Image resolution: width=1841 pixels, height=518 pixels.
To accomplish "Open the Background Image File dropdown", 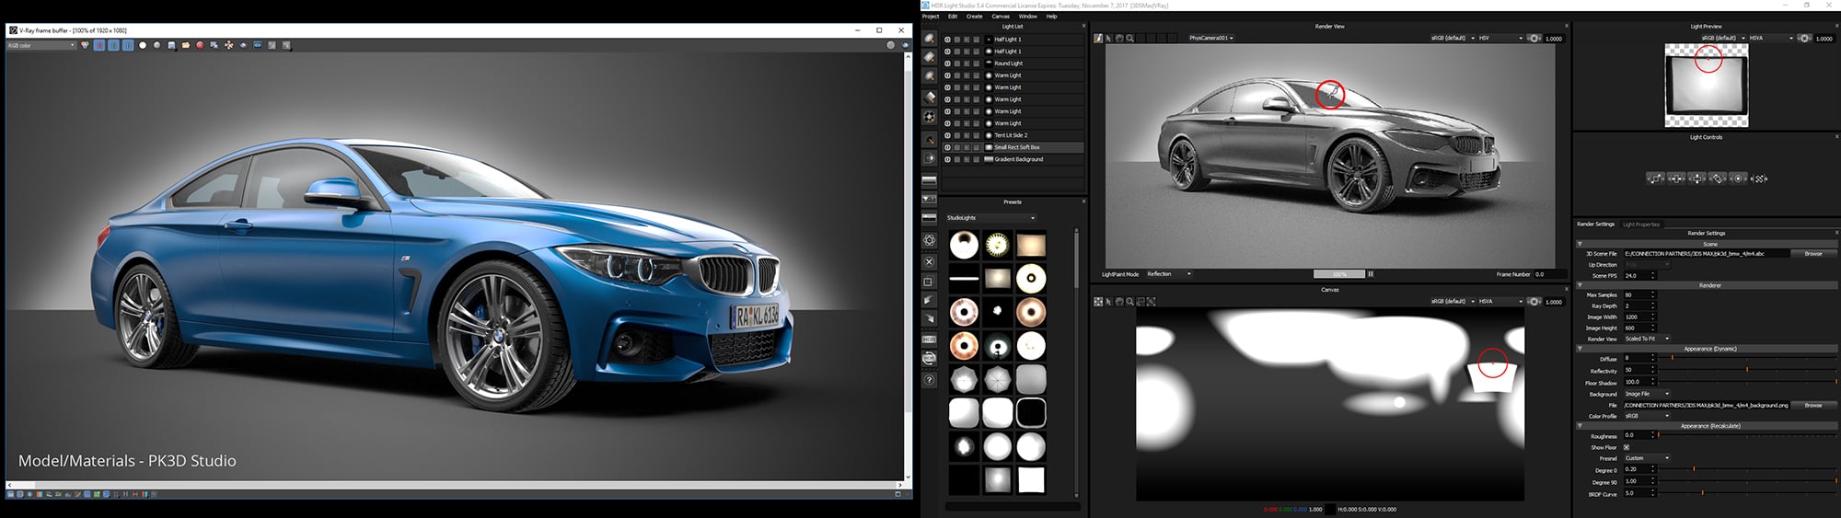I will tap(1647, 394).
